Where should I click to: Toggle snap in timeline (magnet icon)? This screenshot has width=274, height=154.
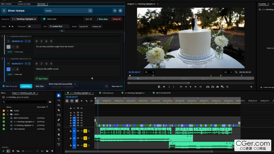point(72,101)
